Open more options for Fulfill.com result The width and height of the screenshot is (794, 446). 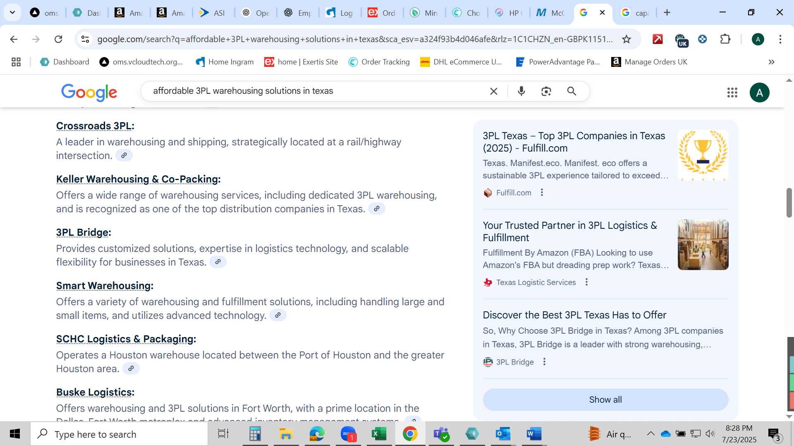[x=542, y=192]
